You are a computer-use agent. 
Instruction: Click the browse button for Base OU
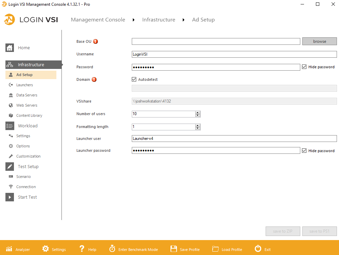320,41
